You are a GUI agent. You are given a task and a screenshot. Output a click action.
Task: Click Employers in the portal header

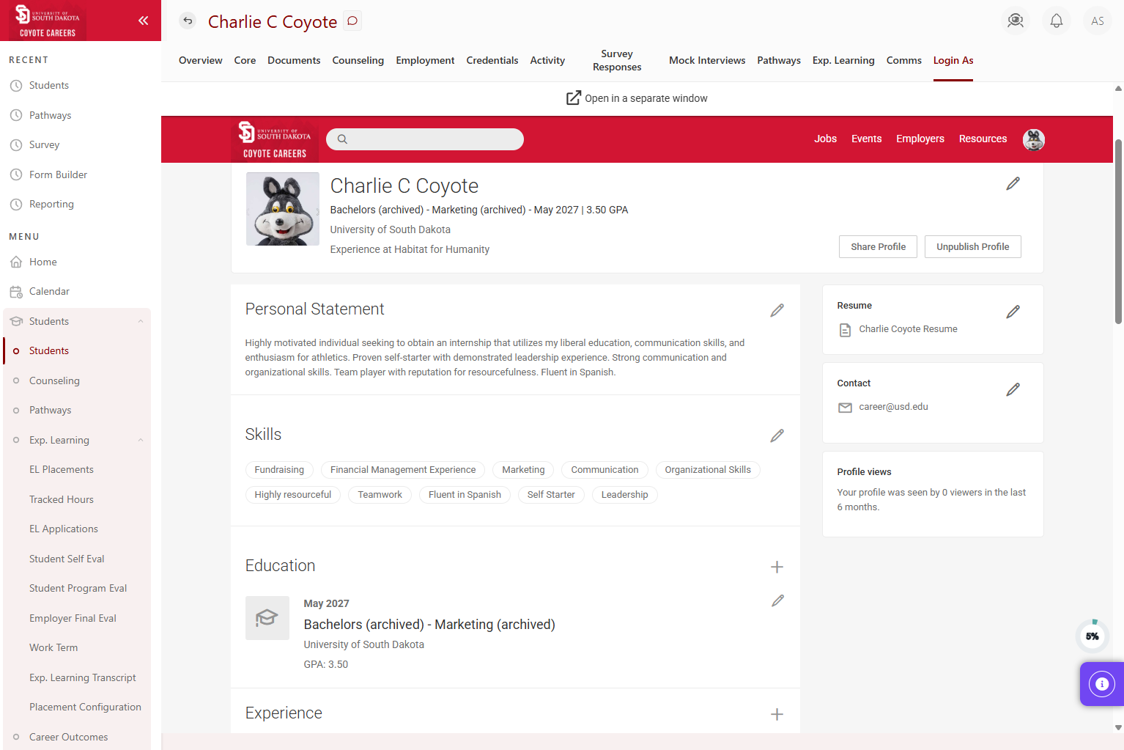(x=920, y=139)
